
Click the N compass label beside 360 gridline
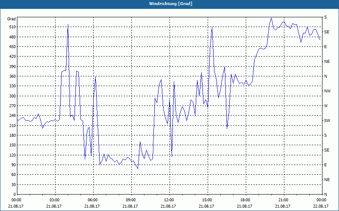(x=325, y=76)
